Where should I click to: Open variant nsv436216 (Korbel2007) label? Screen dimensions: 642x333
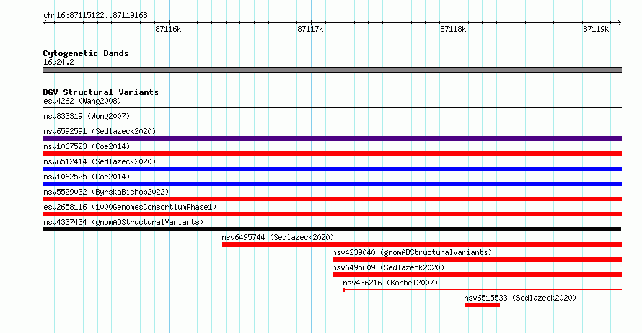click(x=390, y=283)
